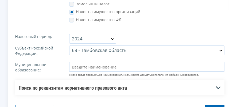
Task: Select the Земельный налог radio button
Action: tap(72, 4)
